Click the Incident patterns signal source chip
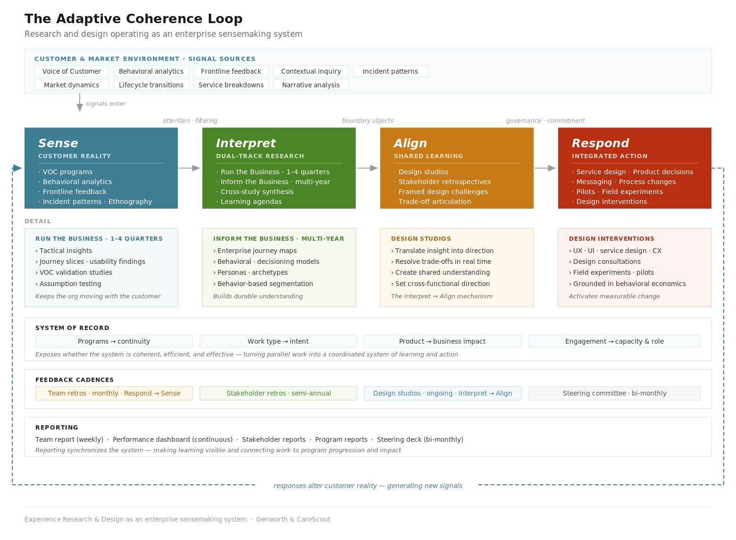The image size is (736, 540). pyautogui.click(x=391, y=71)
